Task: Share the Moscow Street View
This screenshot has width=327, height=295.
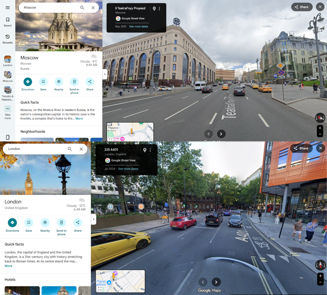Action: 302,7
